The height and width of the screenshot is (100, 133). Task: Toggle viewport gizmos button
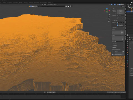click(x=112, y=4)
